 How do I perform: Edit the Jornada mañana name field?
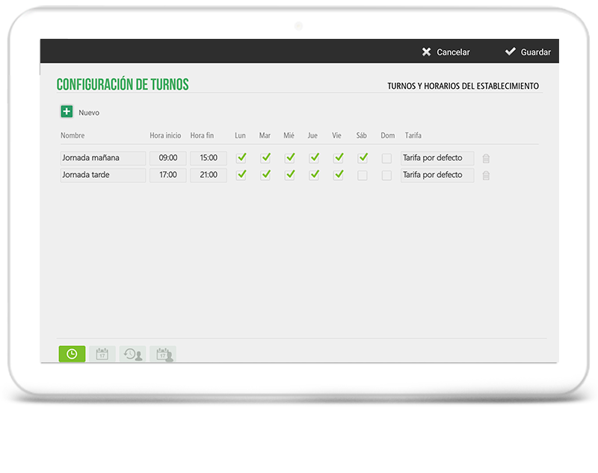click(103, 158)
